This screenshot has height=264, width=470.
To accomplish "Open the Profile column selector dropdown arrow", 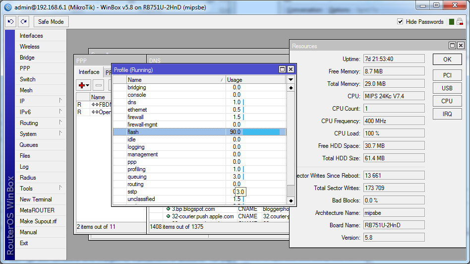I will coord(291,80).
